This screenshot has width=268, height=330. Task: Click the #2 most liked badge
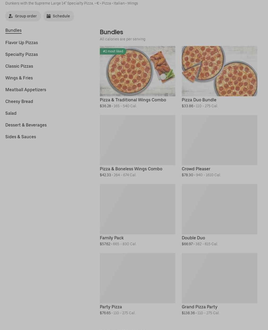point(113,51)
